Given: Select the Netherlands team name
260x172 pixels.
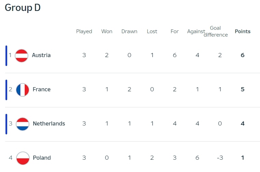Looking at the screenshot, I should click(x=49, y=123).
